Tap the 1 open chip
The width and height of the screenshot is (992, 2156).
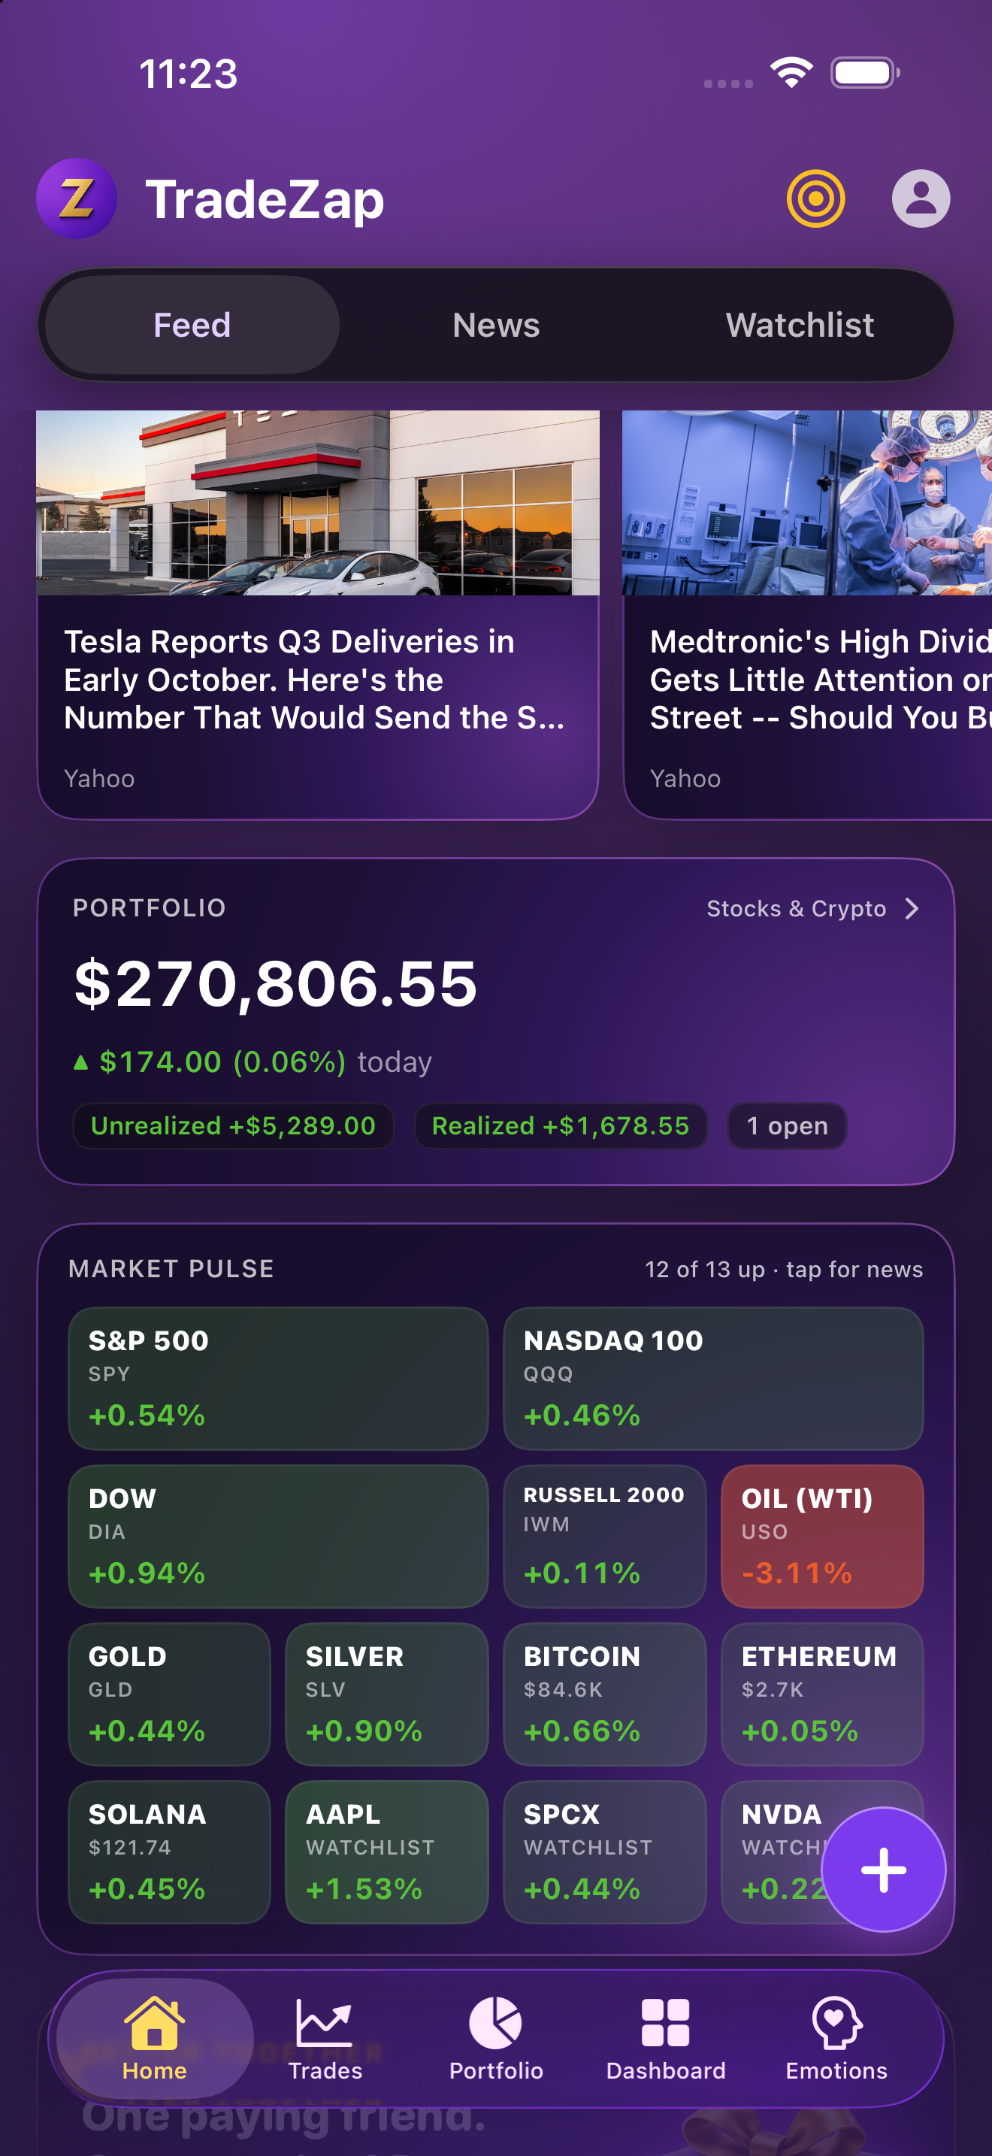[787, 1125]
